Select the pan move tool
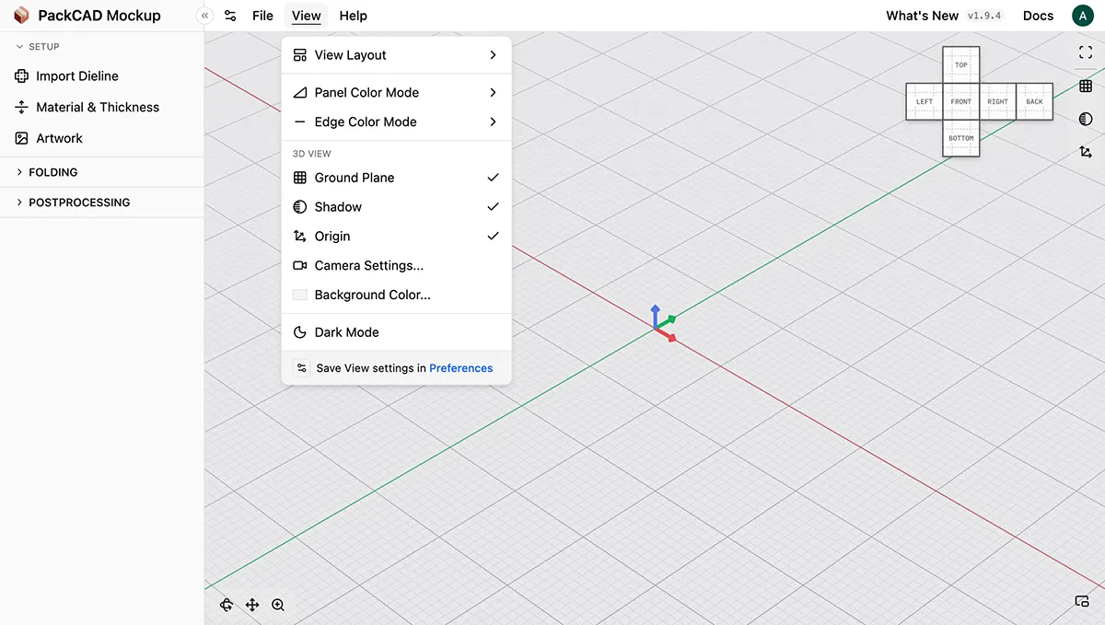Viewport: 1105px width, 625px height. pos(252,605)
